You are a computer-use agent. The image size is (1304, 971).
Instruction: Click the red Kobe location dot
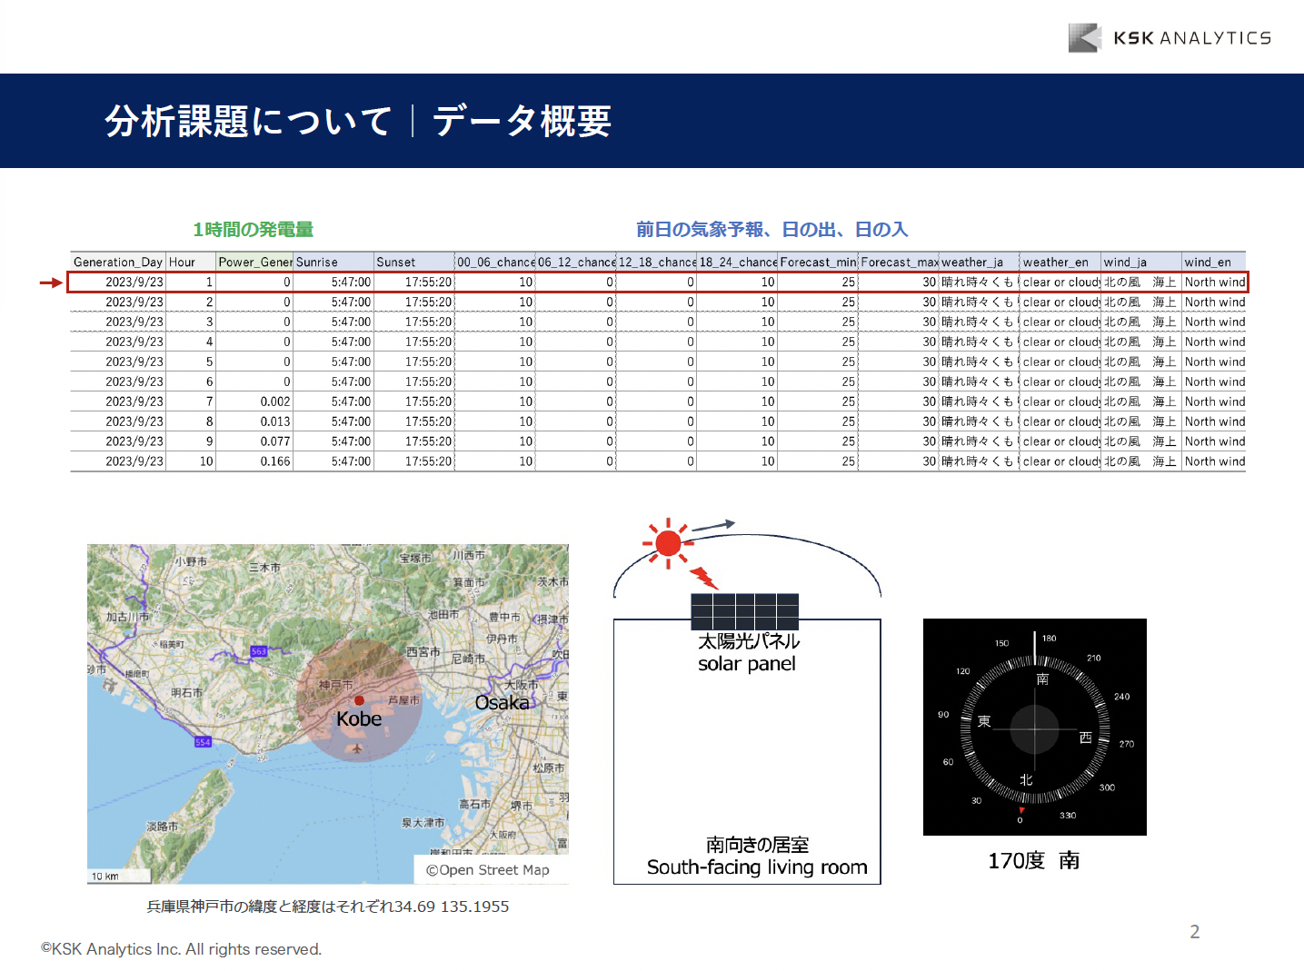click(x=359, y=700)
